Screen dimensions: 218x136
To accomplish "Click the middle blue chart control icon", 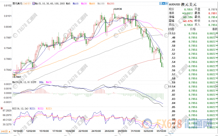I will click(163, 3).
